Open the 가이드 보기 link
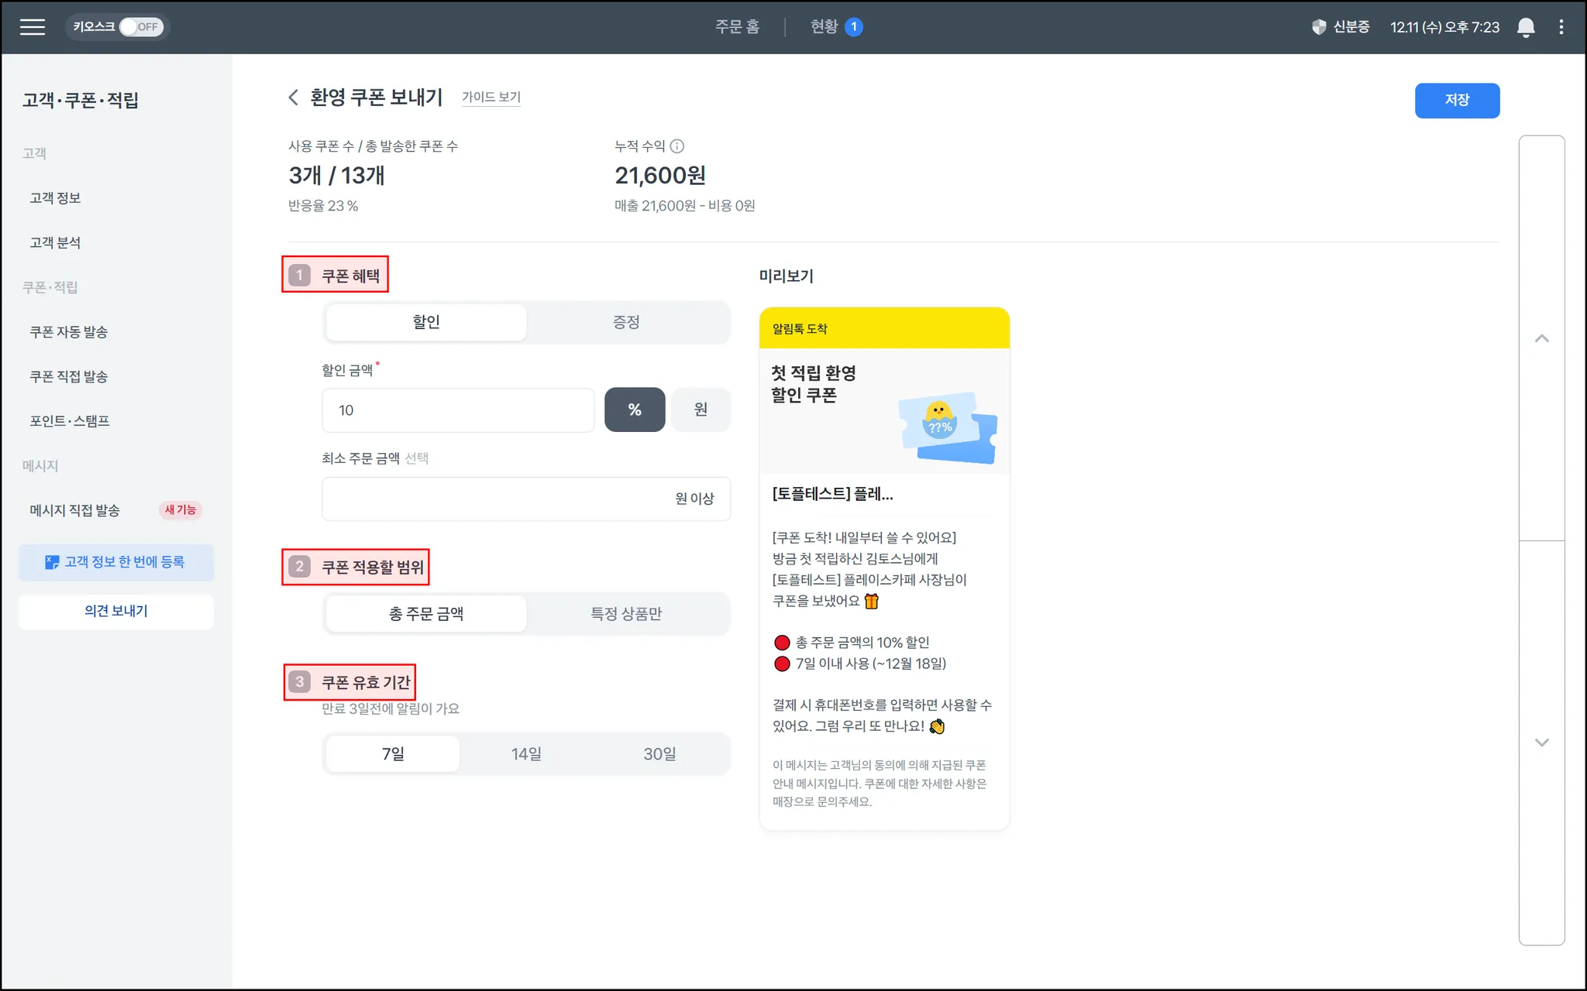This screenshot has height=991, width=1587. (x=491, y=98)
